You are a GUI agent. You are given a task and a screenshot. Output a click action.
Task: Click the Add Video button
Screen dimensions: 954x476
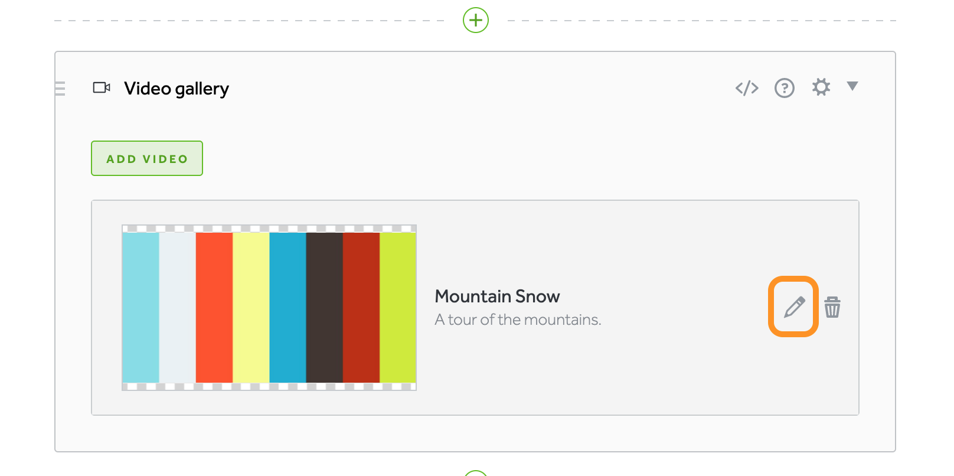coord(147,158)
